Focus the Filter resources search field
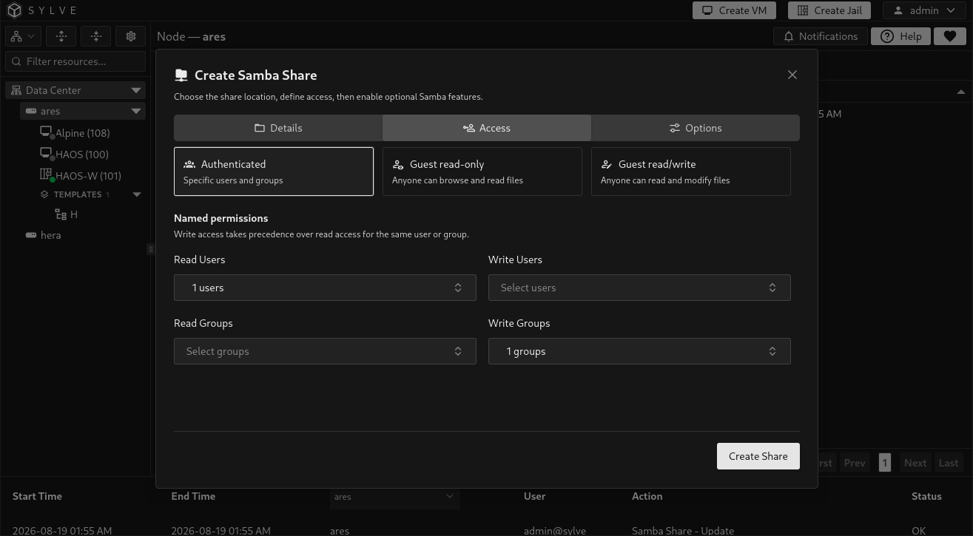Image resolution: width=973 pixels, height=536 pixels. click(x=75, y=61)
